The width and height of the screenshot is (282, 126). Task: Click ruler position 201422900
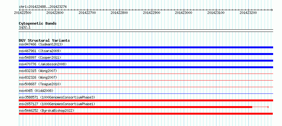(151, 13)
